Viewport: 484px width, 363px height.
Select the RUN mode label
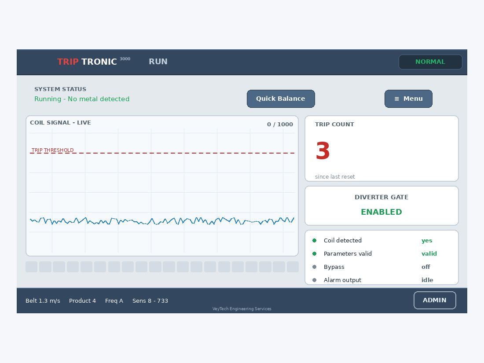[158, 62]
